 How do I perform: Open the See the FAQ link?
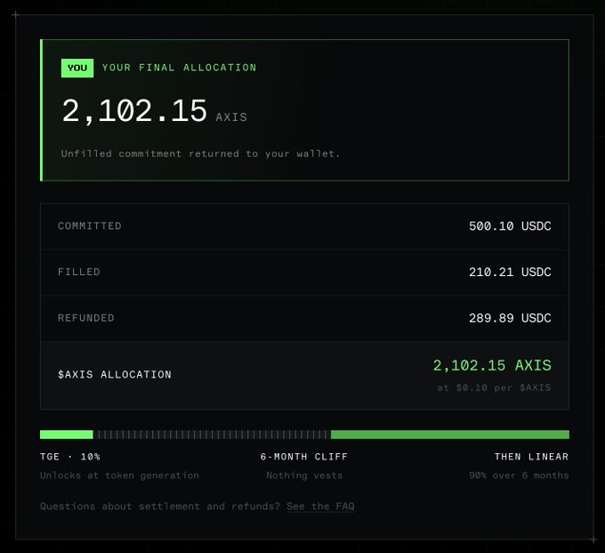320,507
